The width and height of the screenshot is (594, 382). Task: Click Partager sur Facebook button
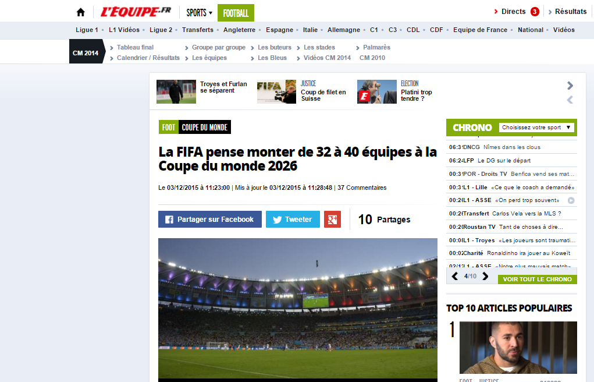click(210, 220)
